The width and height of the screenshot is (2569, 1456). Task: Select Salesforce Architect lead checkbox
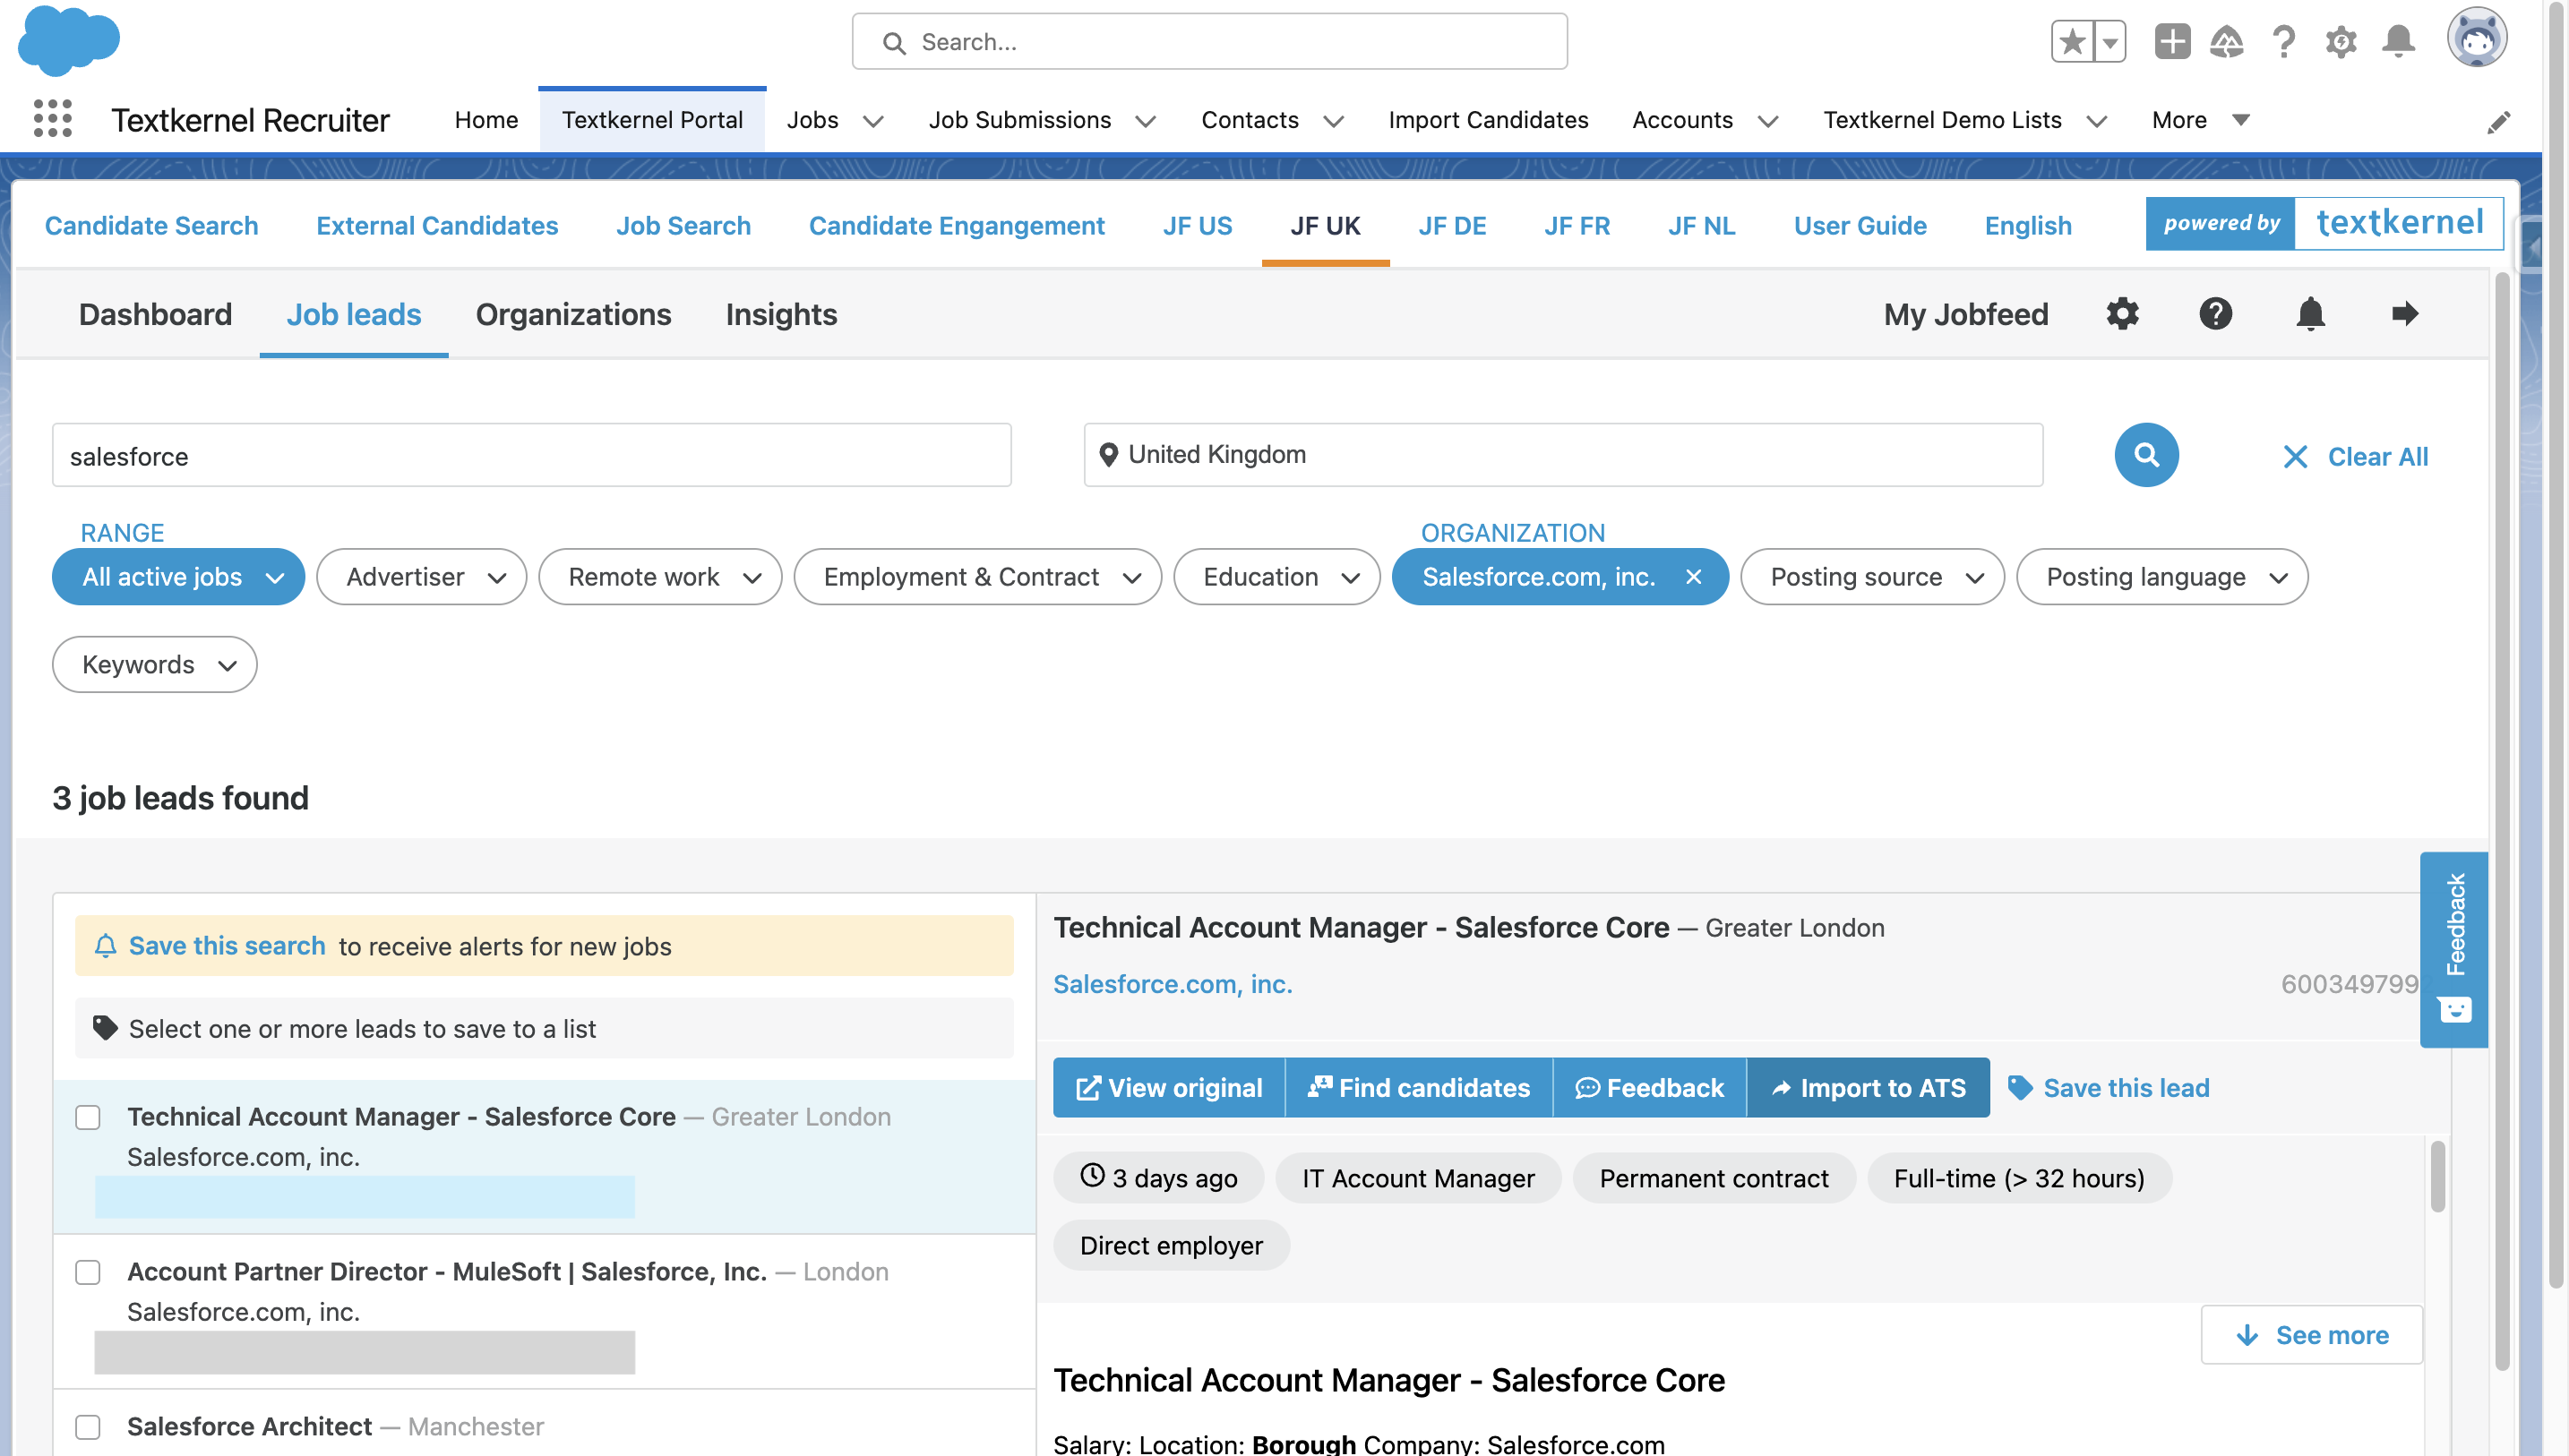pos(88,1427)
